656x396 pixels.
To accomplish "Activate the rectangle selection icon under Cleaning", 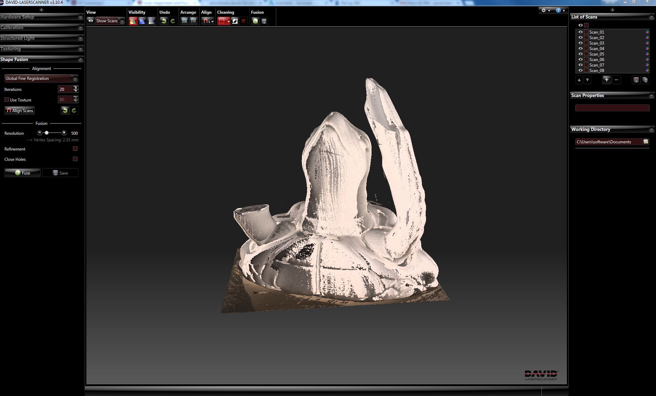I will [x=222, y=21].
